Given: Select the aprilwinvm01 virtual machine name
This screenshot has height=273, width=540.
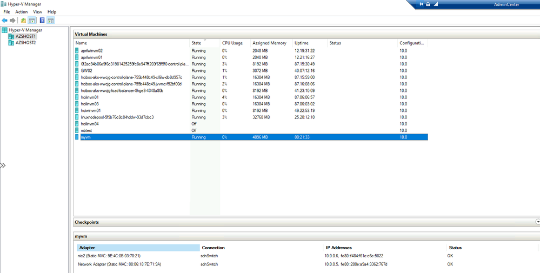Looking at the screenshot, I should point(91,57).
